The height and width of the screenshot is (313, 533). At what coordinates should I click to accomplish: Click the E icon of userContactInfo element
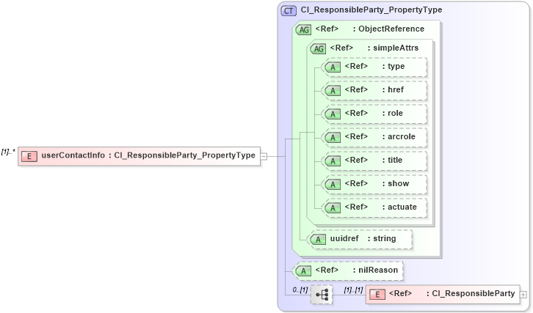[x=29, y=156]
